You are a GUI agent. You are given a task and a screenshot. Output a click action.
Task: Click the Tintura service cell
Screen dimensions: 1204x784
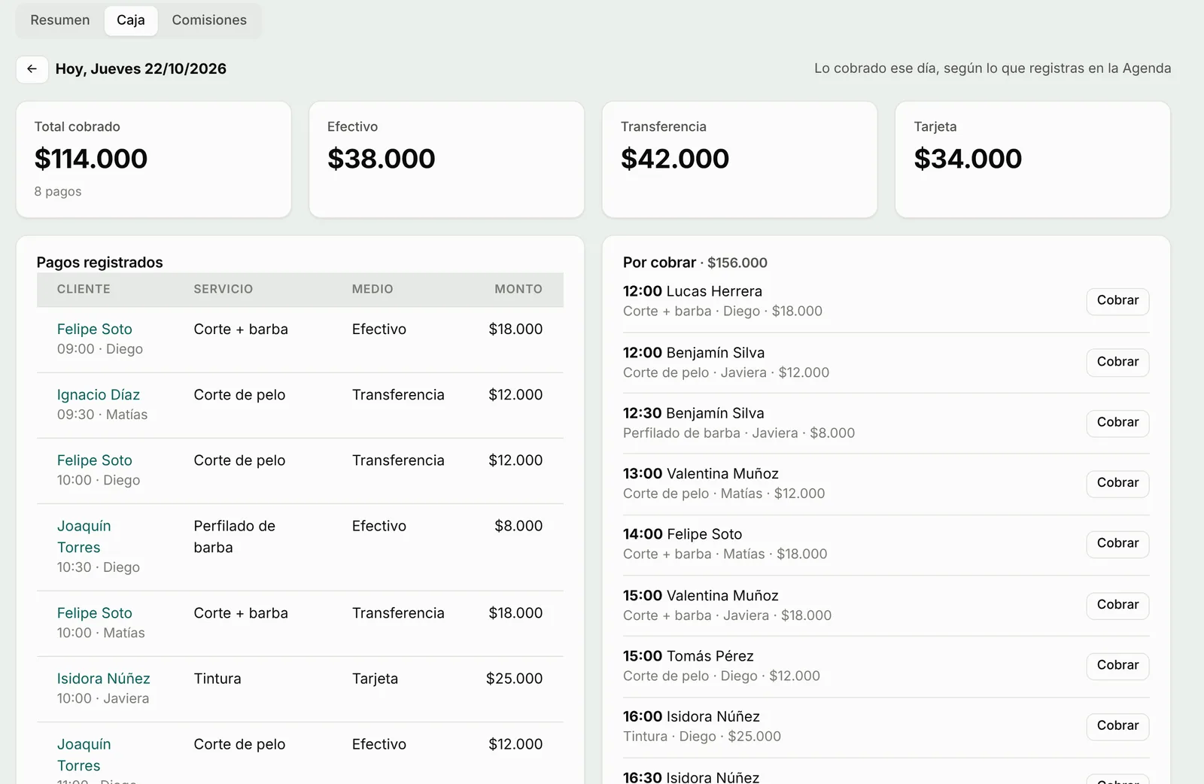tap(217, 679)
